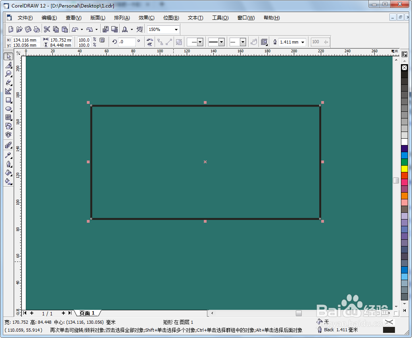Select the Outline tool
Image resolution: width=412 pixels, height=338 pixels.
(x=8, y=164)
